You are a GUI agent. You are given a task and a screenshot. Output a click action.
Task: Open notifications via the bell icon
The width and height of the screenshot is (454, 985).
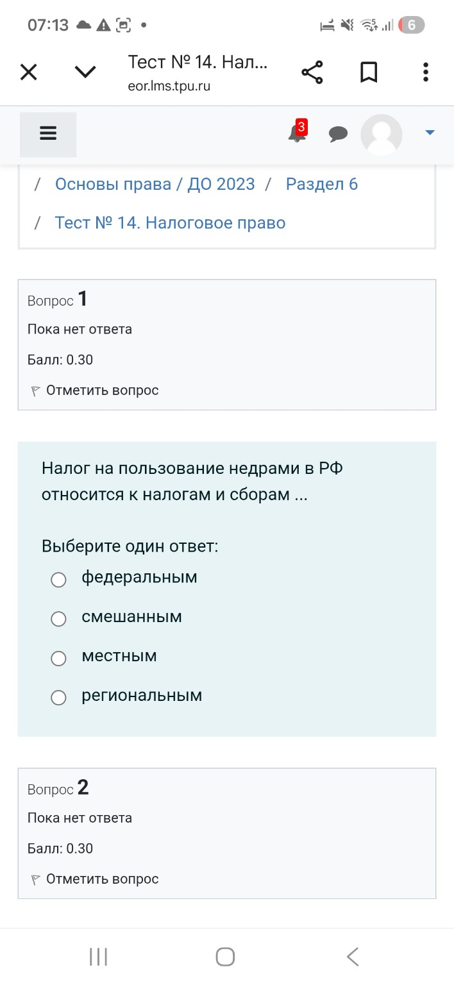point(296,136)
